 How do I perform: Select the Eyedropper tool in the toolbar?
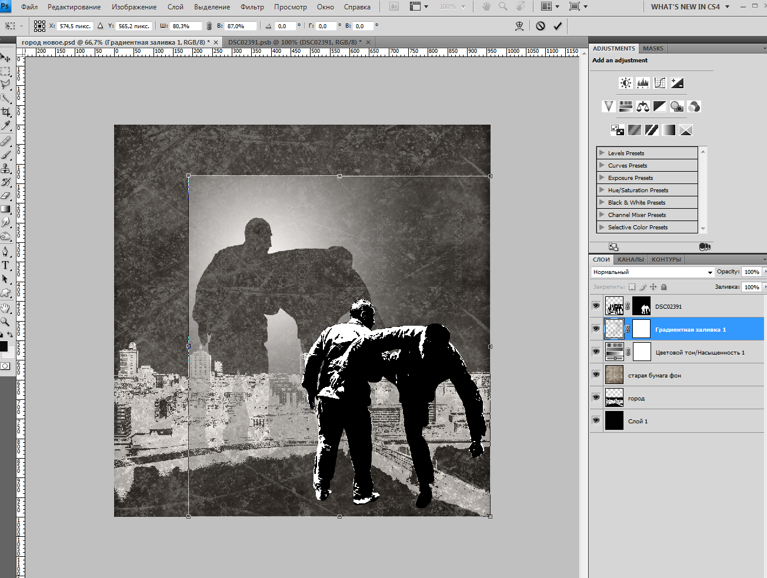6,125
